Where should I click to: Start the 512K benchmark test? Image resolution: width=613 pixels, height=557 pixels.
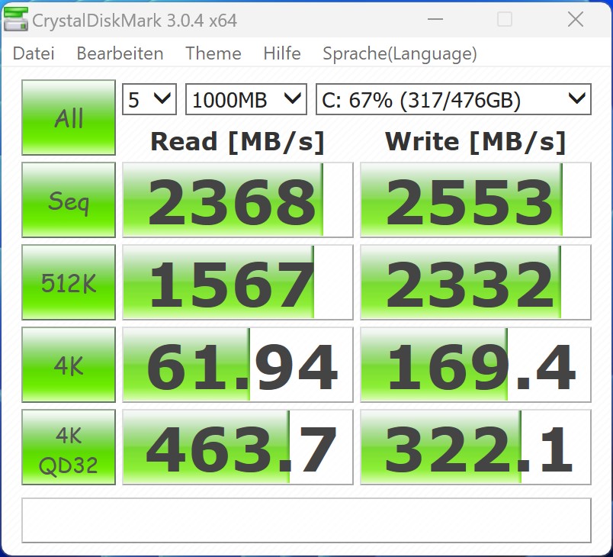(69, 282)
